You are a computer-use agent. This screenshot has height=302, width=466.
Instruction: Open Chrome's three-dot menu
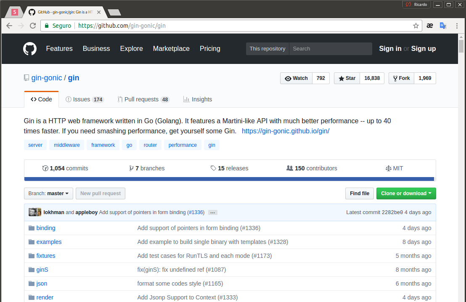[457, 26]
